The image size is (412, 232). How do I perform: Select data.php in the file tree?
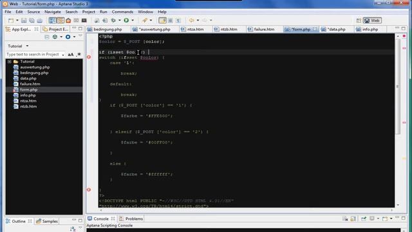tap(28, 79)
